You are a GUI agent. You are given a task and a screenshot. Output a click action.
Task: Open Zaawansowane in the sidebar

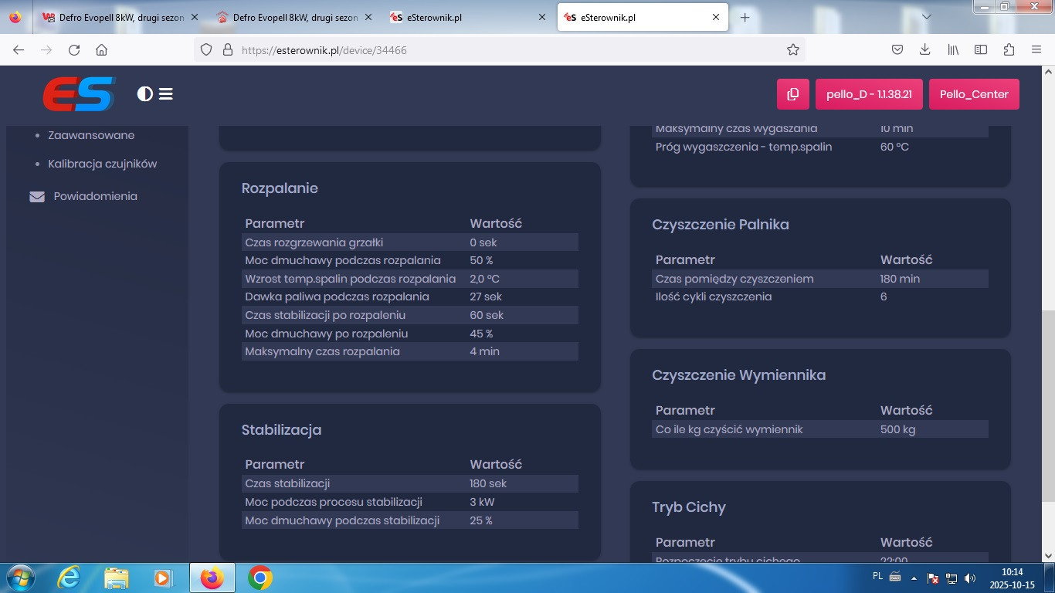[91, 135]
